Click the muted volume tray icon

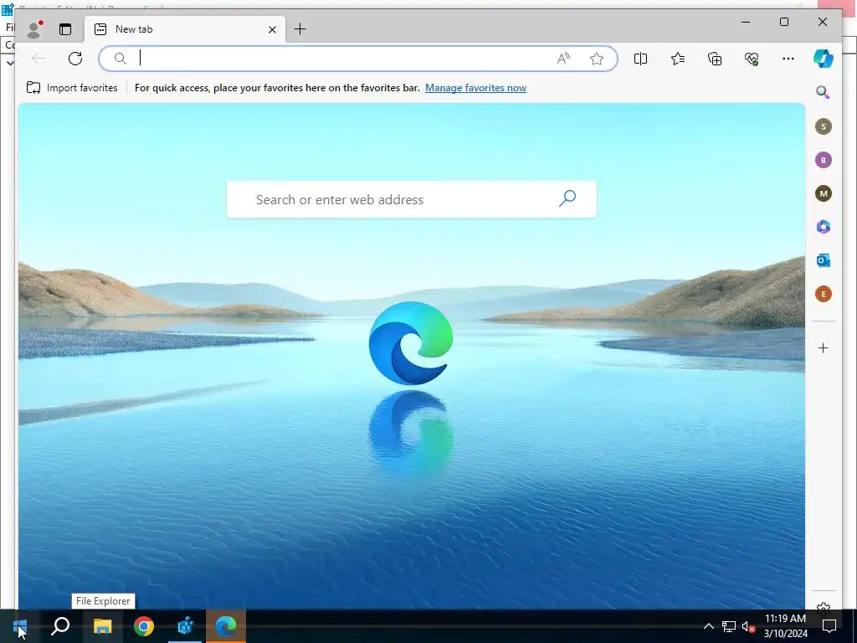pos(748,626)
